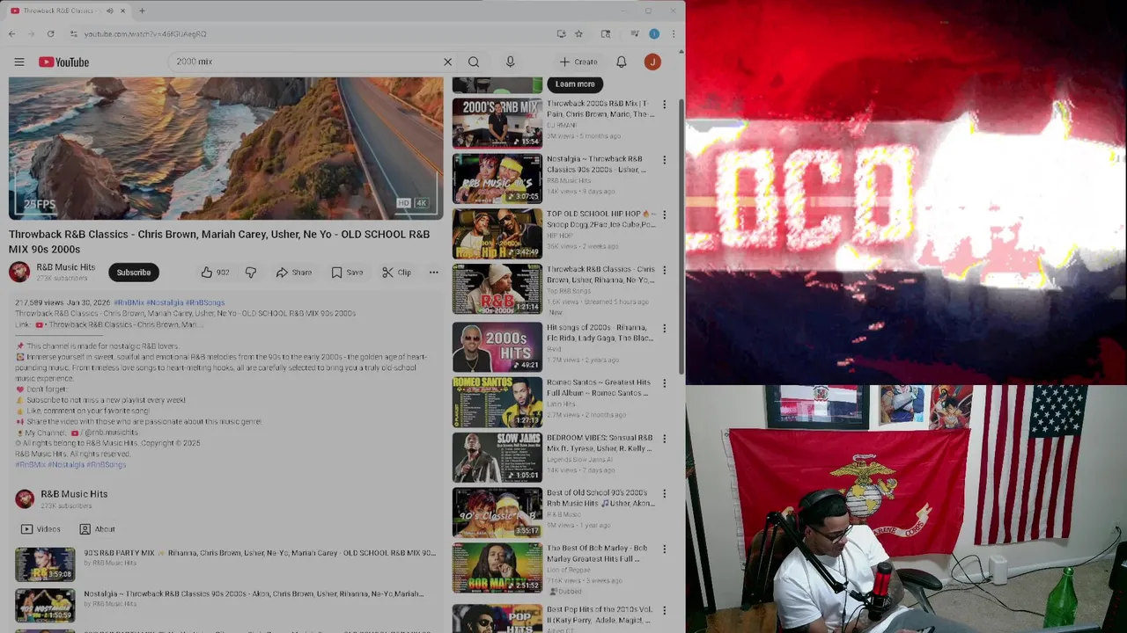Play the video in the main player
This screenshot has width=1127, height=633.
(226, 148)
